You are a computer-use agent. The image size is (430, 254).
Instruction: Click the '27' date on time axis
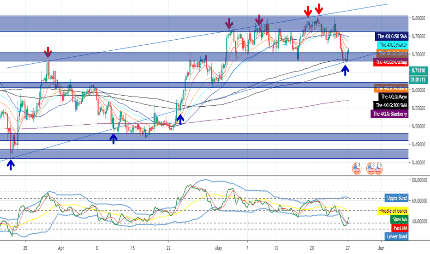click(347, 248)
